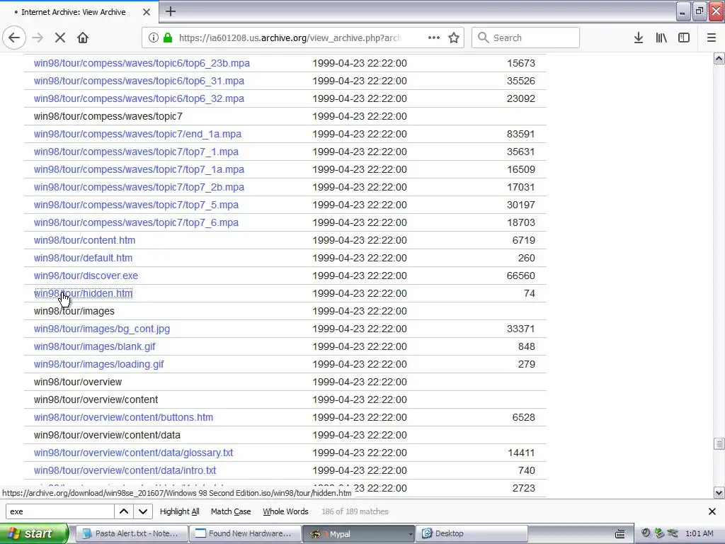This screenshot has height=544, width=725.
Task: Click the 1:01 AM clock
Action: tap(699, 533)
